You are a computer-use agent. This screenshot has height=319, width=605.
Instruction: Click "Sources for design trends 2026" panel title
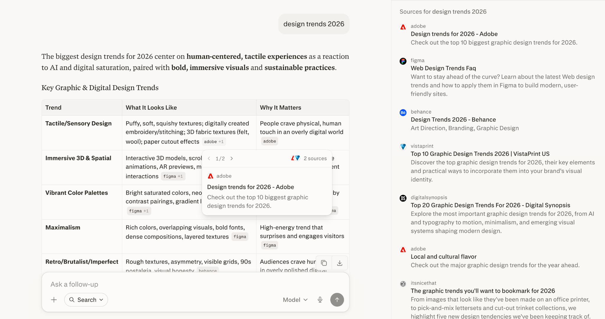[x=443, y=12]
